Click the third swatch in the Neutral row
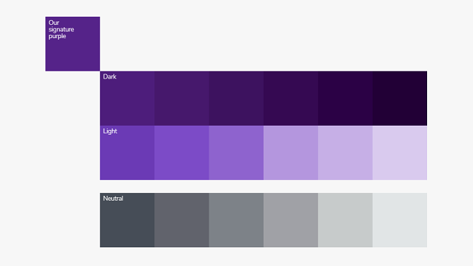The height and width of the screenshot is (266, 473). pyautogui.click(x=236, y=220)
